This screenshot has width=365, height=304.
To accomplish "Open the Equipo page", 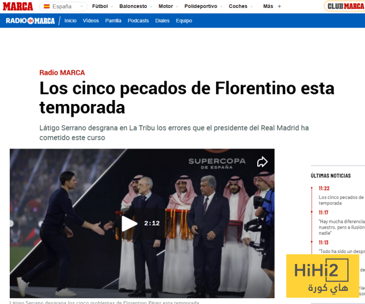I will click(184, 21).
